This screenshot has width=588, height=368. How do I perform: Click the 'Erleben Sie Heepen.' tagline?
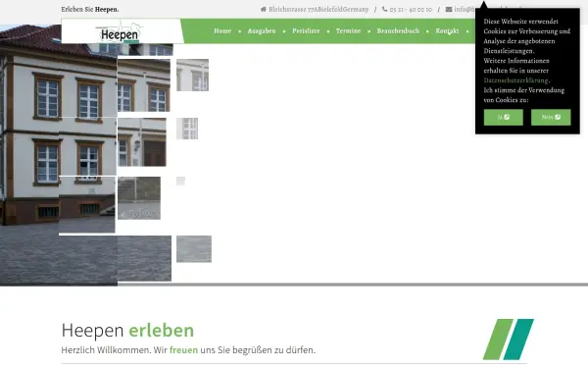click(x=90, y=10)
